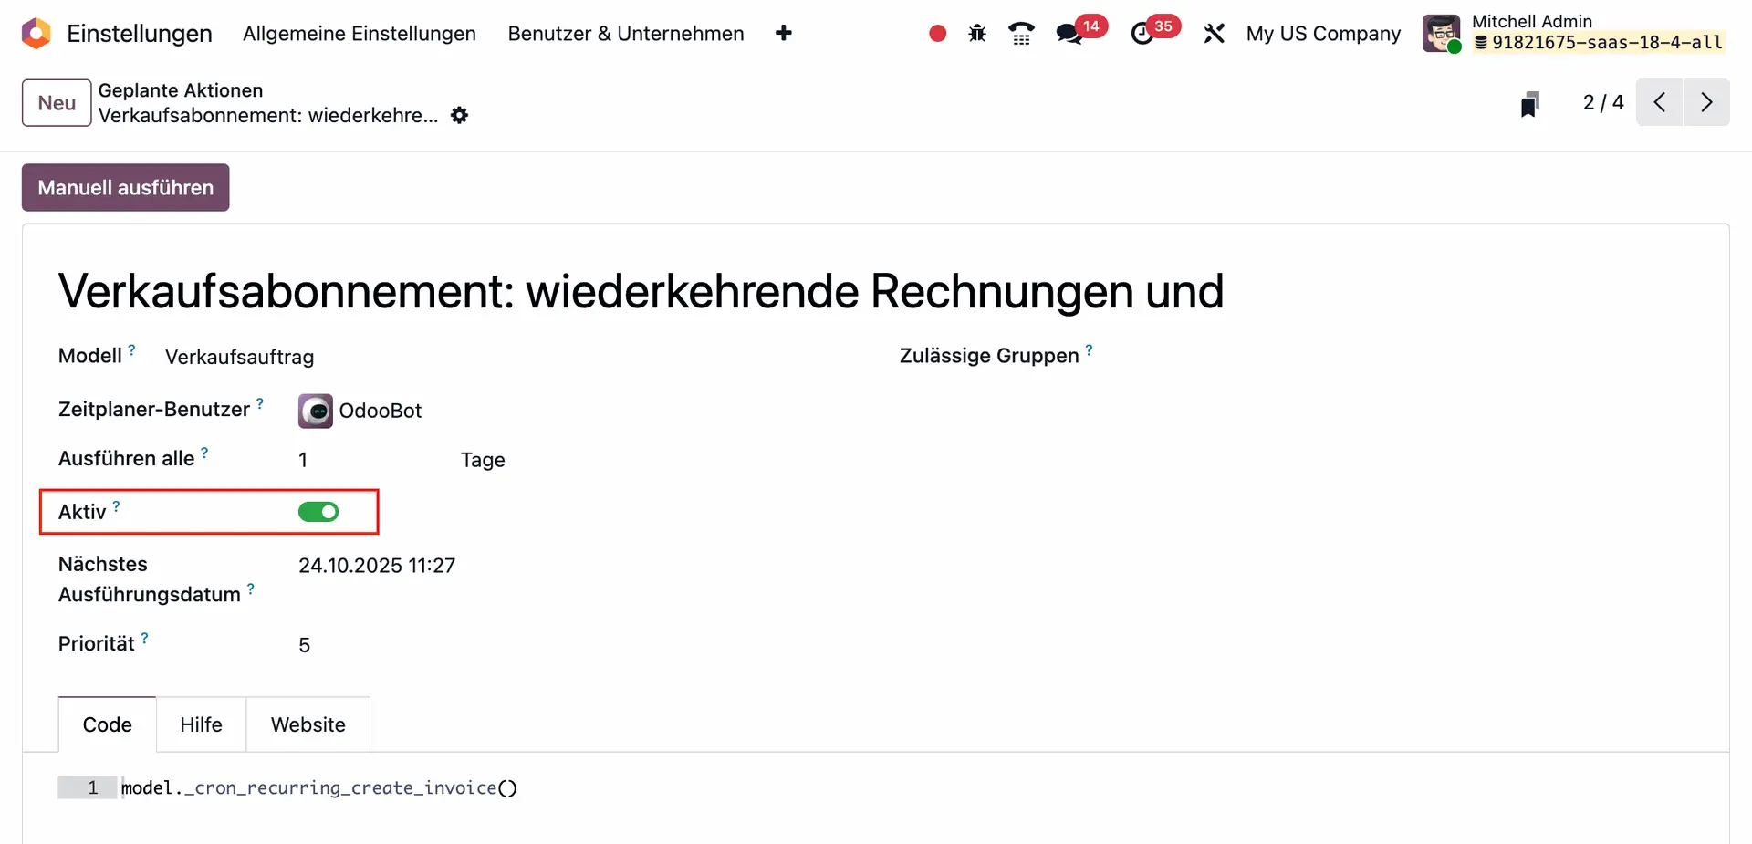Click the Odoo Einstellungen app logo
1752x844 pixels.
(x=36, y=34)
